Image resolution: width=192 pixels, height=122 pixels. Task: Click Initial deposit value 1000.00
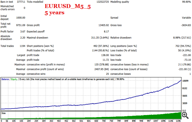pos(20,18)
